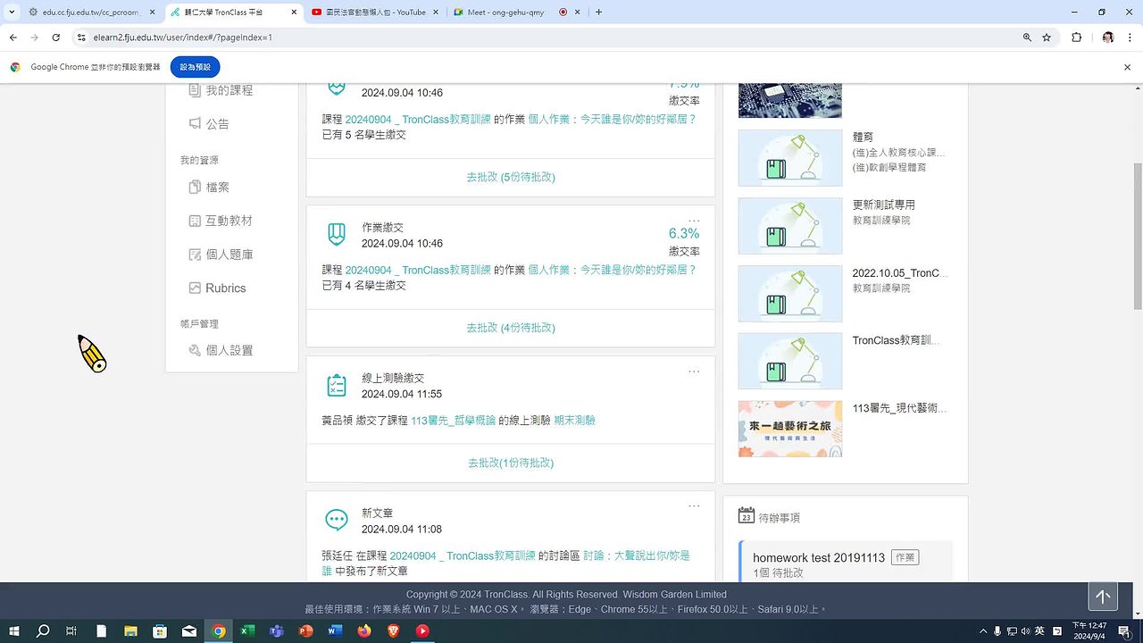Open the Chrome three-dot menu
This screenshot has height=643, width=1143.
(1130, 38)
